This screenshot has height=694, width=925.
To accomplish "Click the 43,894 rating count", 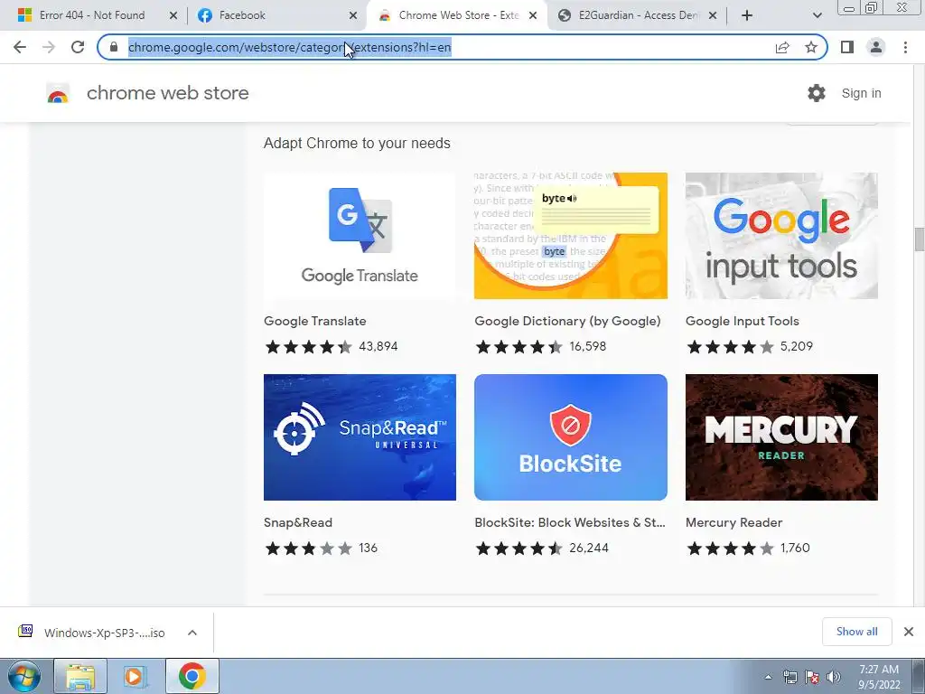I will pyautogui.click(x=378, y=346).
